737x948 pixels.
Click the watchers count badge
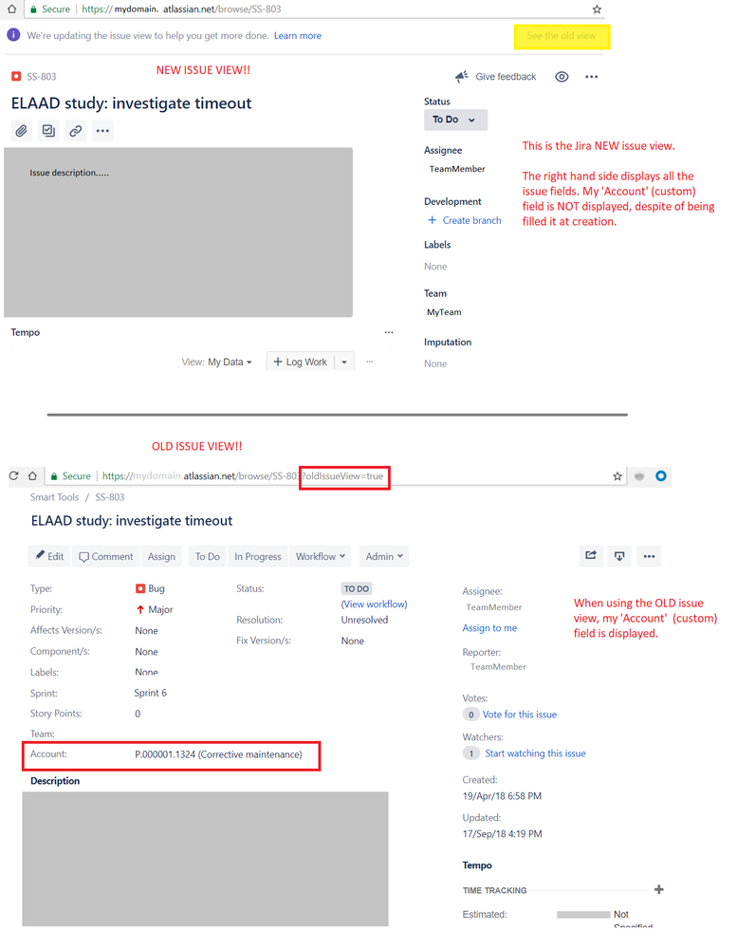click(x=471, y=753)
